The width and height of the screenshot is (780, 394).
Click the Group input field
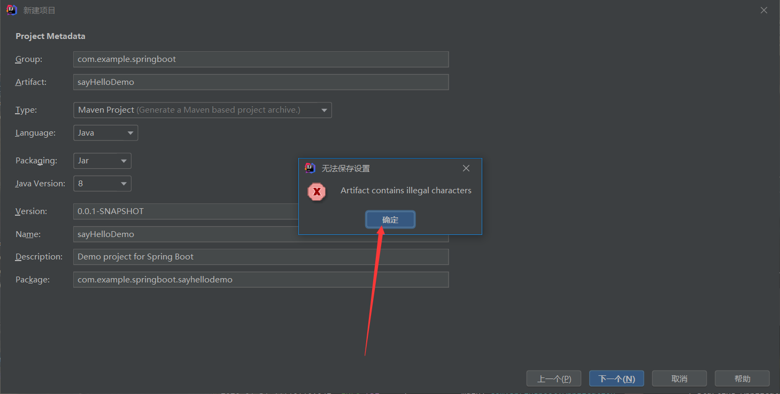pyautogui.click(x=261, y=59)
